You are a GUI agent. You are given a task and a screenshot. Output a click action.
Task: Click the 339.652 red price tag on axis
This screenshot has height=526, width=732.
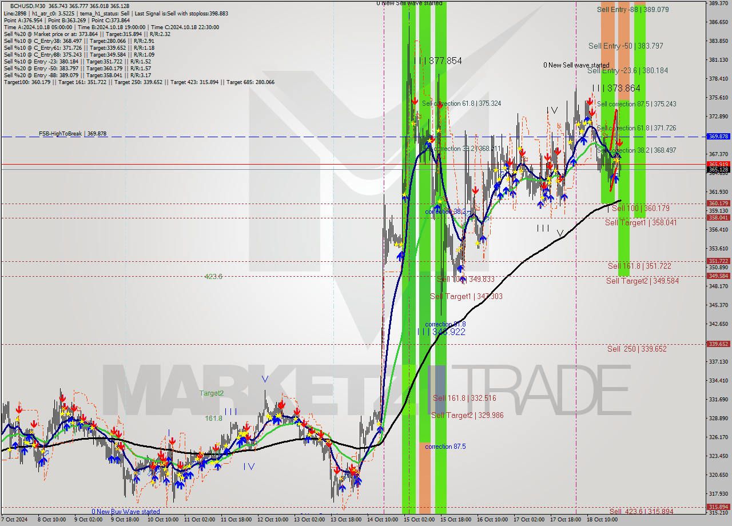pyautogui.click(x=718, y=344)
